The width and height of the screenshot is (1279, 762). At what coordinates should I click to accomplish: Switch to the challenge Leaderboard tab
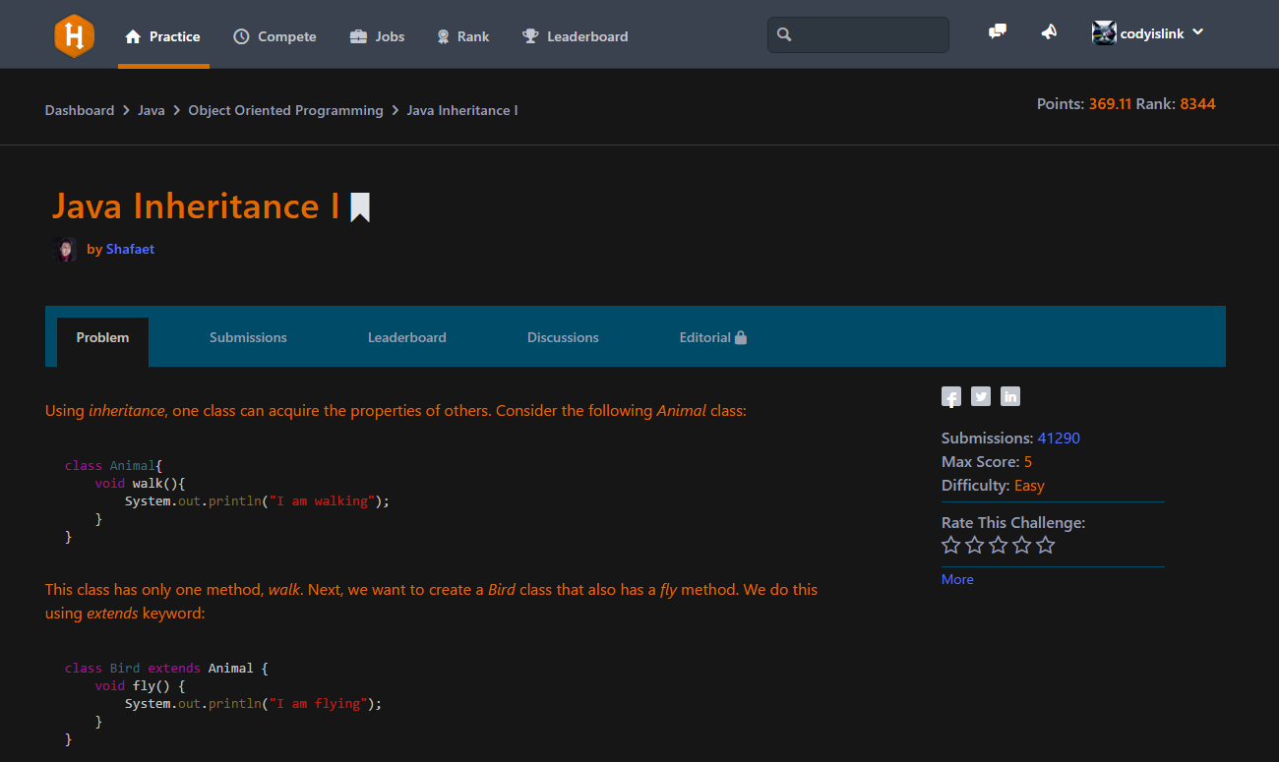point(407,337)
